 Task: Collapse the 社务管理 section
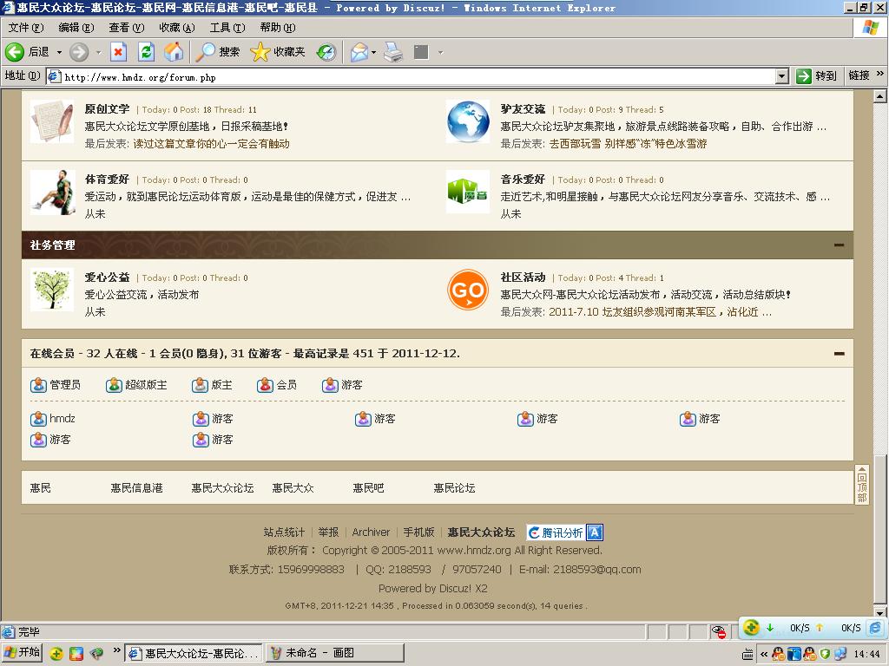839,245
